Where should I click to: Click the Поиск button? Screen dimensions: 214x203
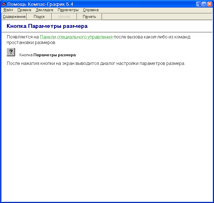click(39, 17)
